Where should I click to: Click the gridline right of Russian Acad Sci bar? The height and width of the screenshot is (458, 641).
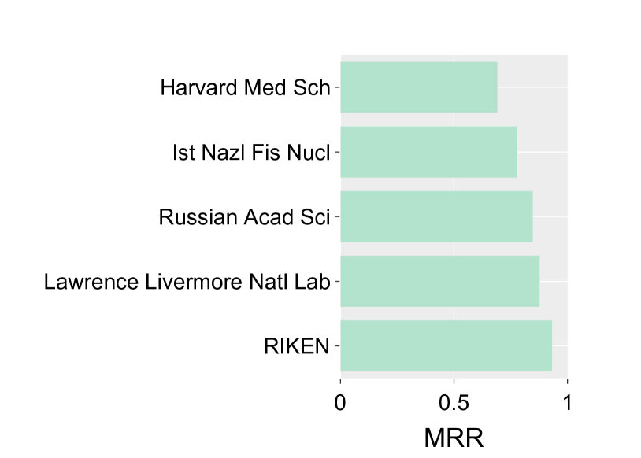point(551,216)
